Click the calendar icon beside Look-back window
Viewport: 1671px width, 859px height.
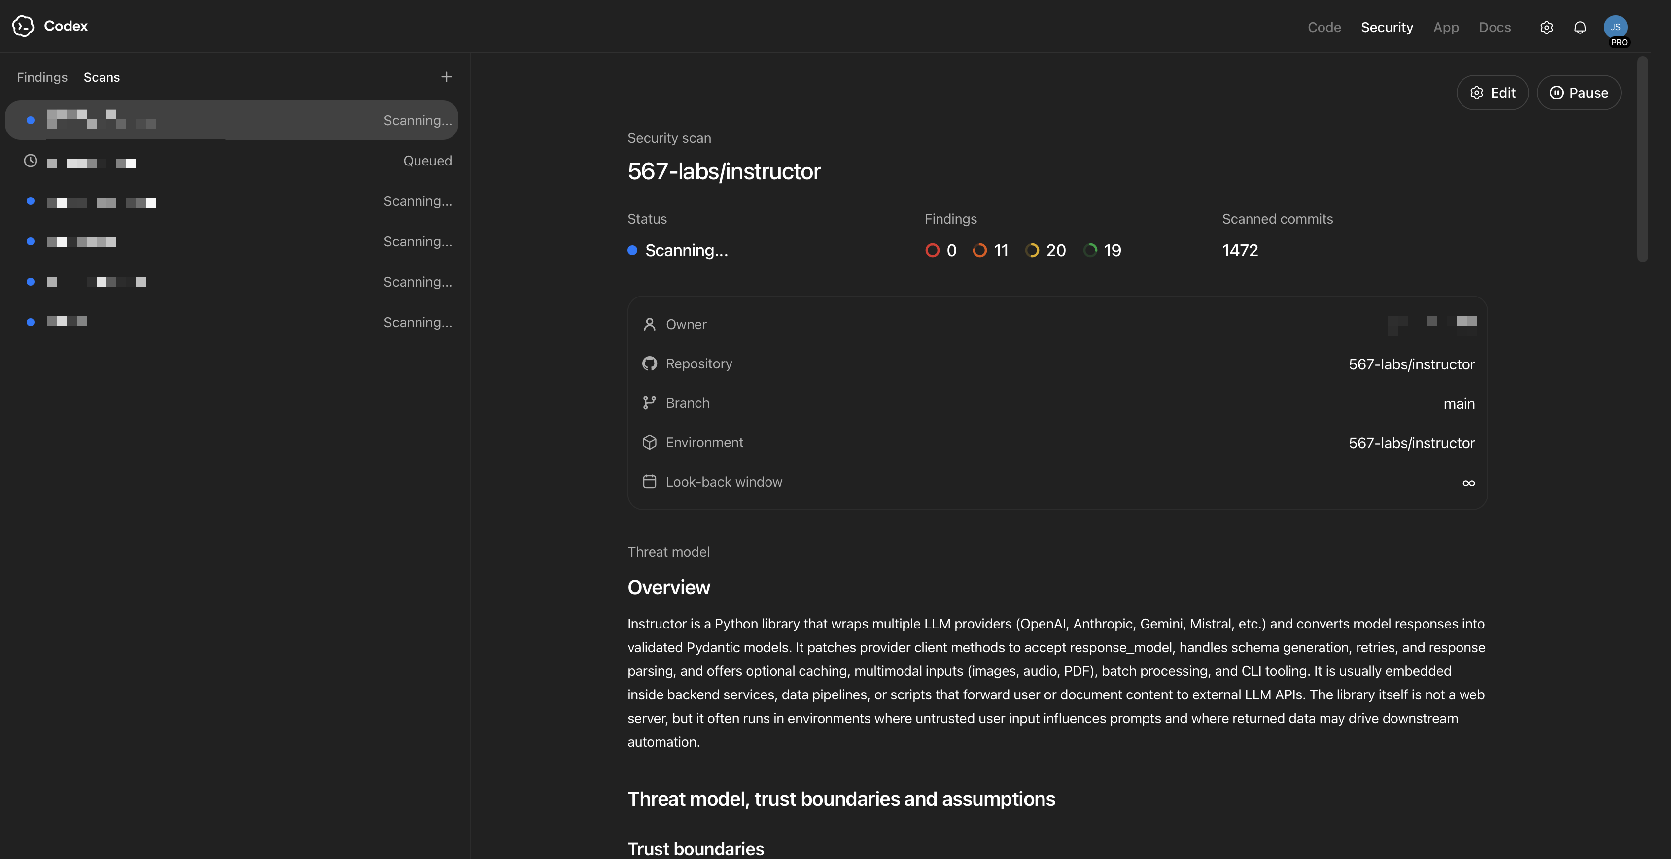(650, 482)
